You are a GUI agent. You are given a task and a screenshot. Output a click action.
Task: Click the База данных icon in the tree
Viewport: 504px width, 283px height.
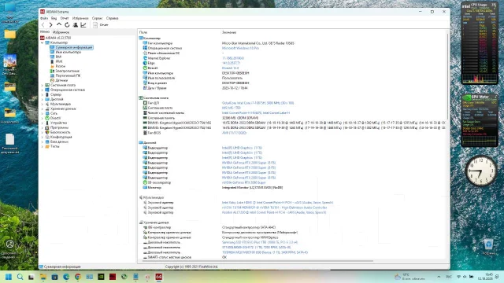pos(47,141)
